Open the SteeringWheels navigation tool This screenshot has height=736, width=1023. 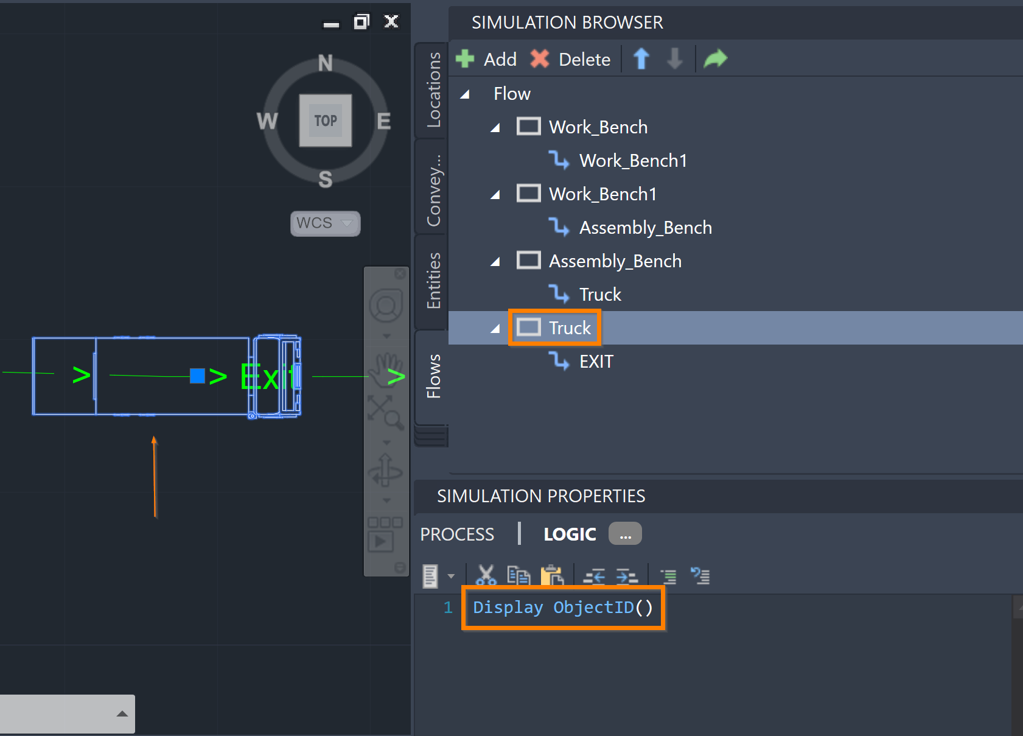(x=386, y=306)
